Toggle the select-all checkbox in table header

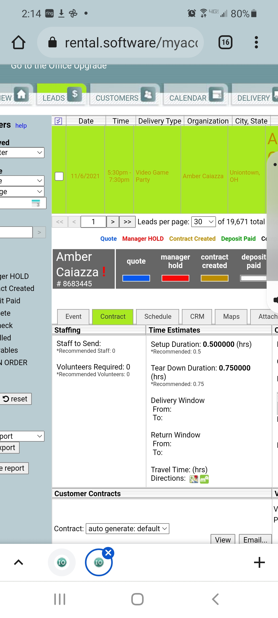point(58,121)
